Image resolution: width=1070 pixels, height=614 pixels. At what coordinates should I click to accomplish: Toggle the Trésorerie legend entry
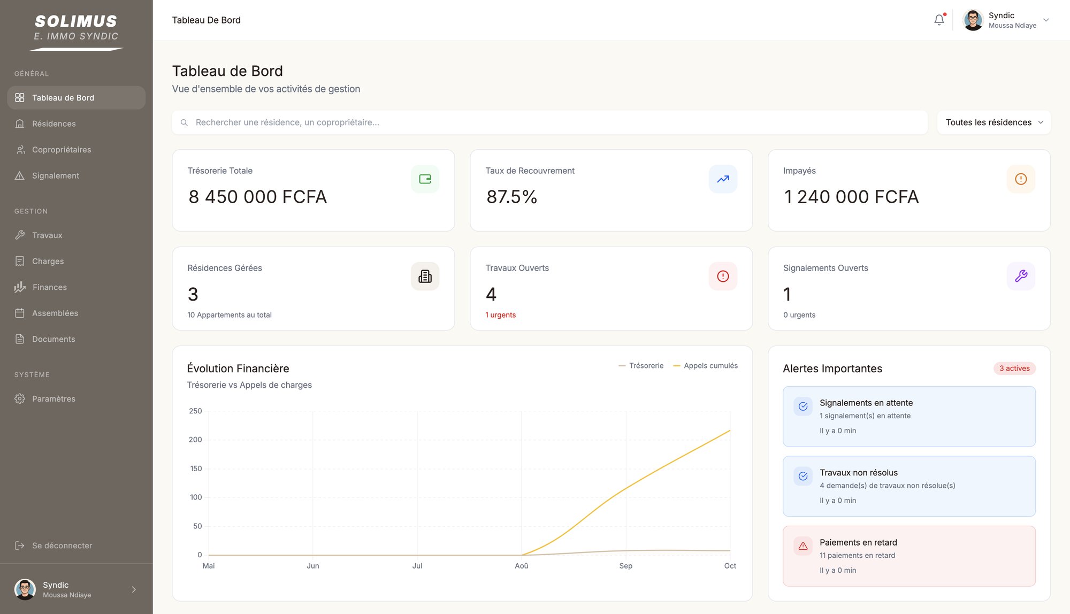point(641,366)
